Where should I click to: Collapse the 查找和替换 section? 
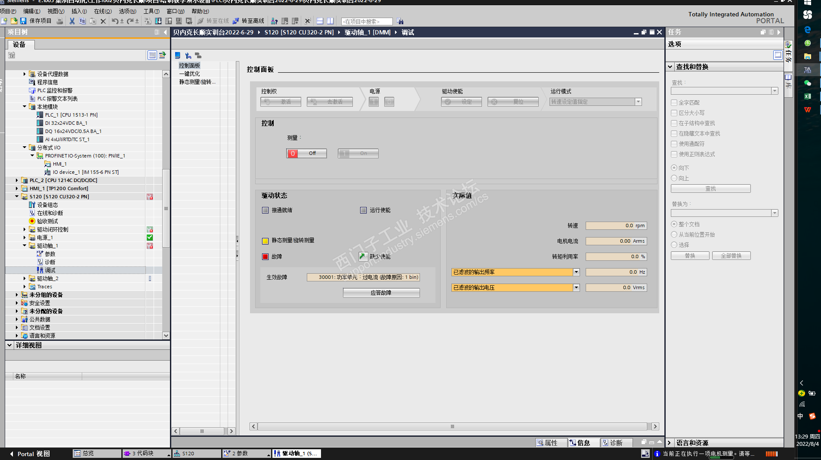670,67
